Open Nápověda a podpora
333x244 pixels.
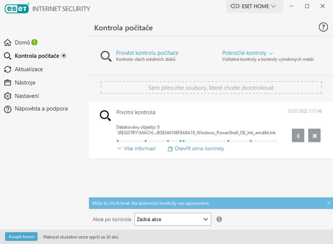tap(41, 109)
